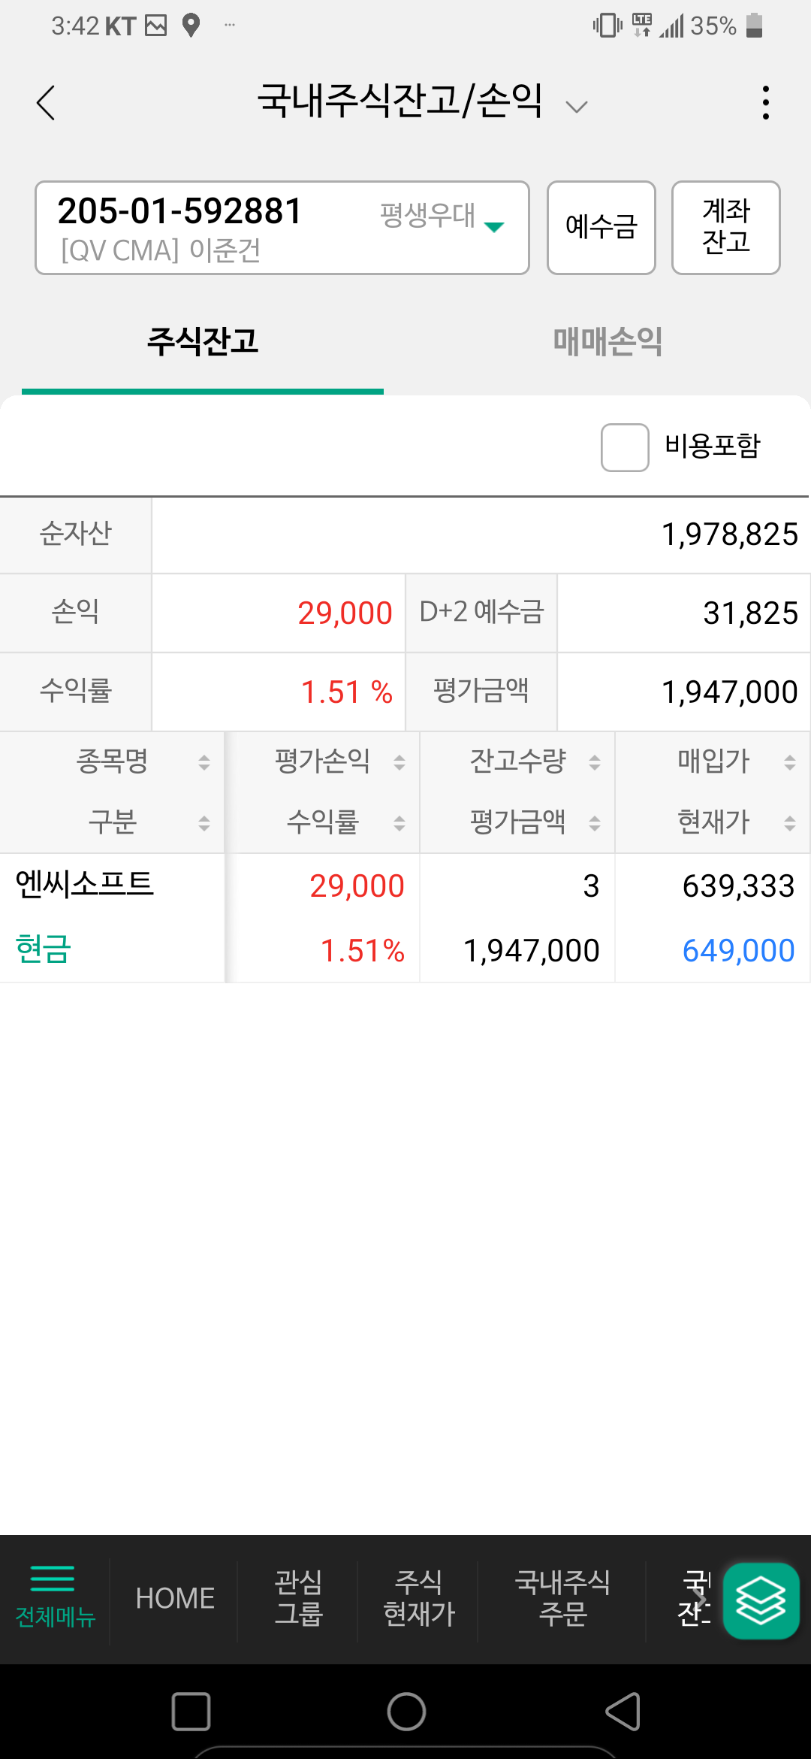This screenshot has width=811, height=1759.
Task: Enable the 비용포함 checkbox
Action: [625, 447]
